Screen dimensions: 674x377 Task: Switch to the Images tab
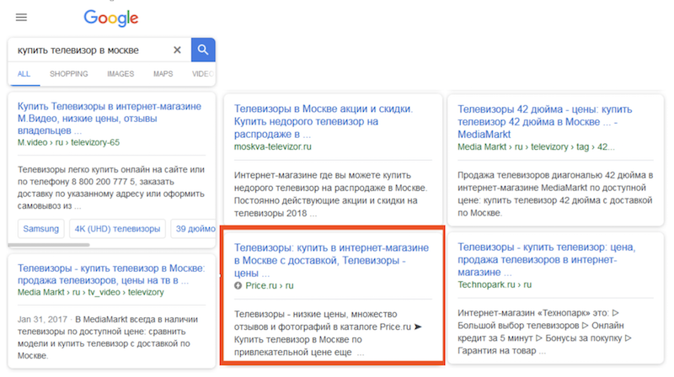[x=120, y=74]
